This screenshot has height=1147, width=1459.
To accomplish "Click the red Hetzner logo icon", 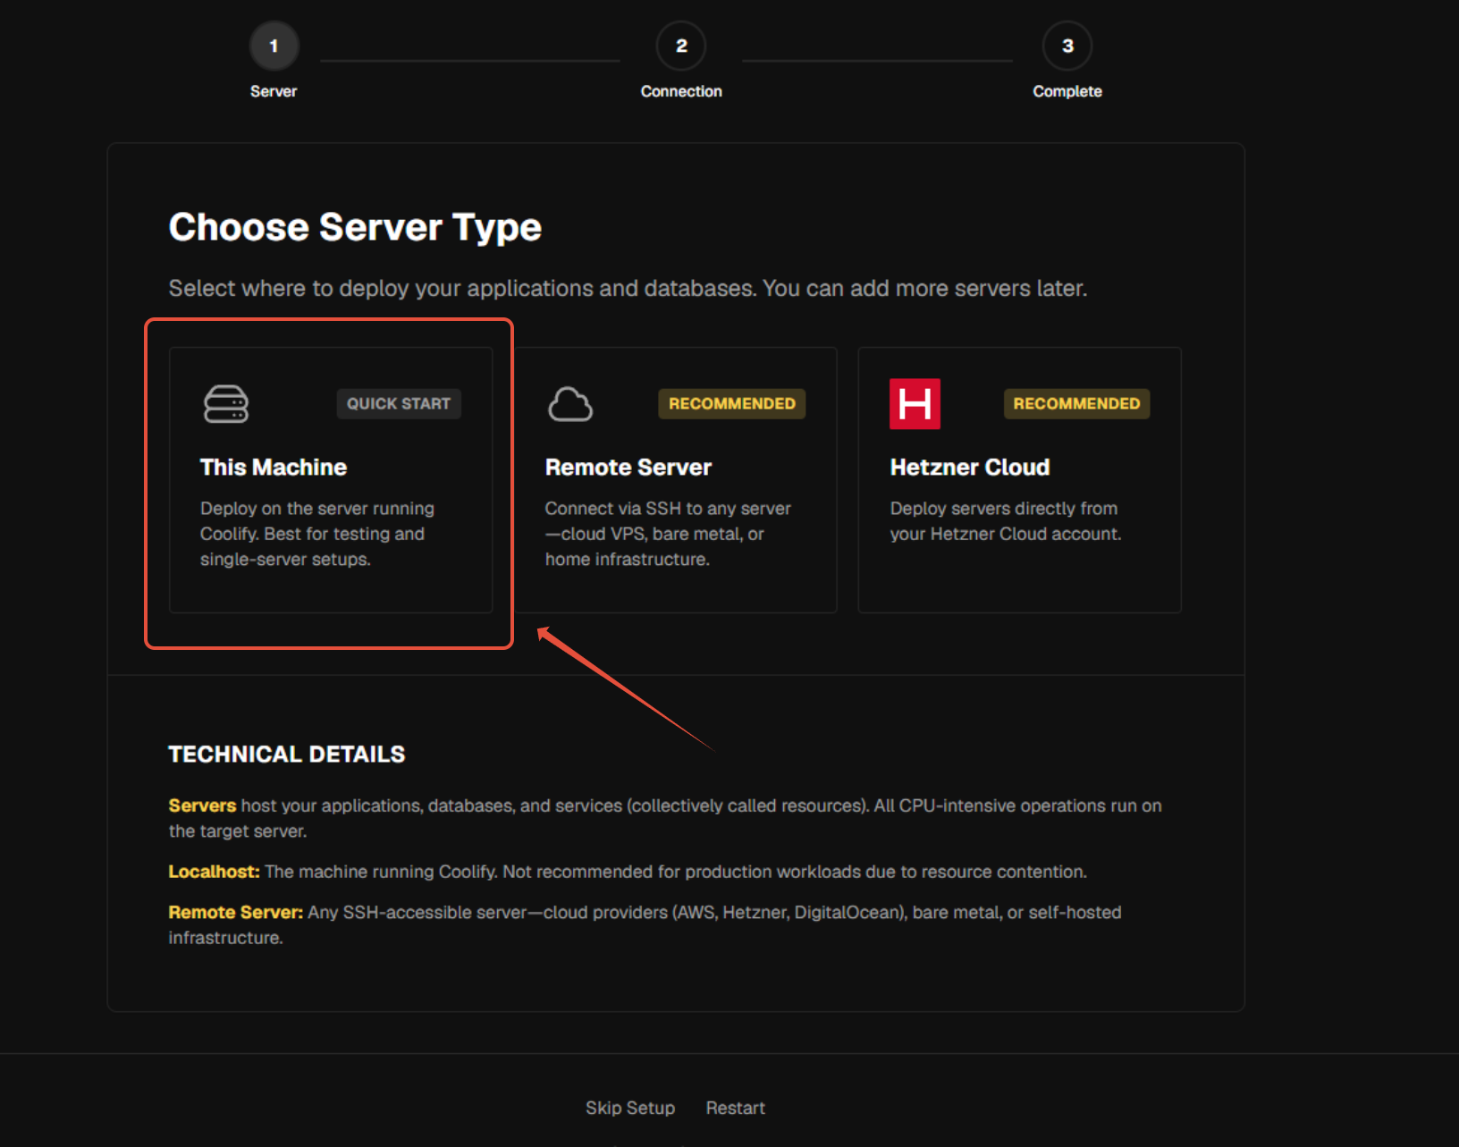I will pos(915,404).
